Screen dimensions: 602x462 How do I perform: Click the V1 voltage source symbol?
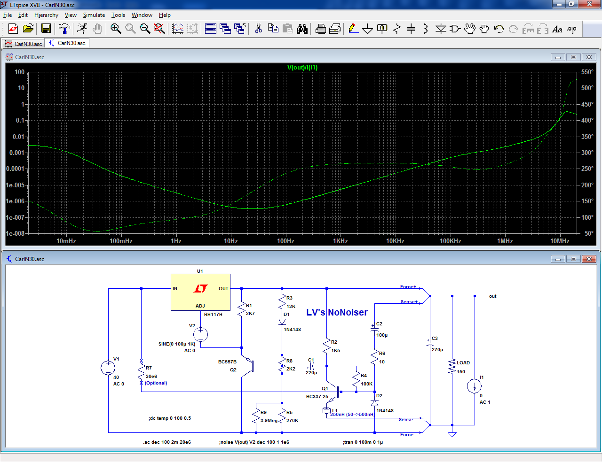point(108,368)
